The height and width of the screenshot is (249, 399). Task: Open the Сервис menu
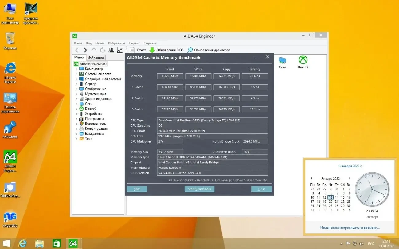(134, 43)
